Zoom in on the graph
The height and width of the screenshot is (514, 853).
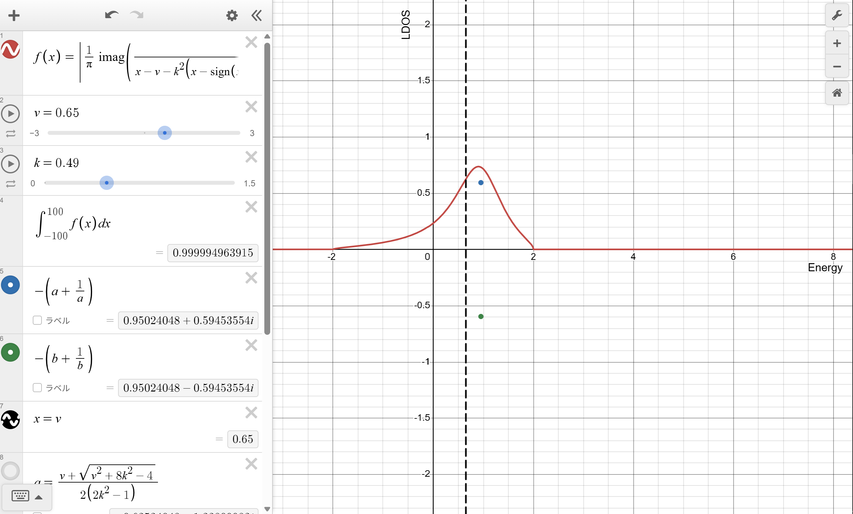[836, 43]
